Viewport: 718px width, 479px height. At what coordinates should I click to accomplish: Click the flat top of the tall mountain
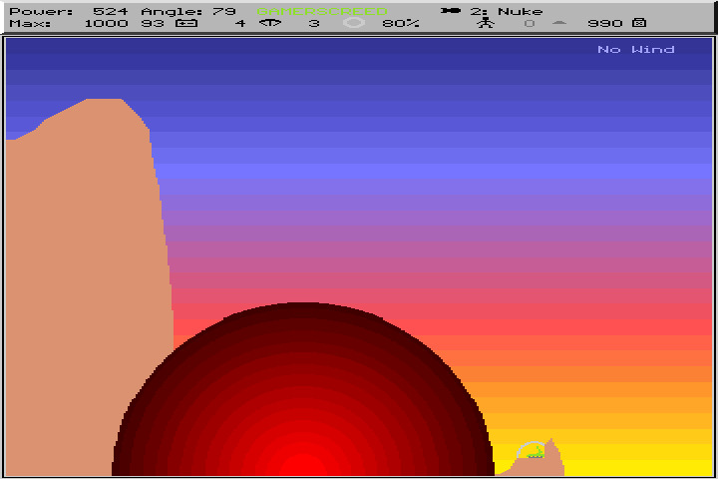pyautogui.click(x=104, y=101)
